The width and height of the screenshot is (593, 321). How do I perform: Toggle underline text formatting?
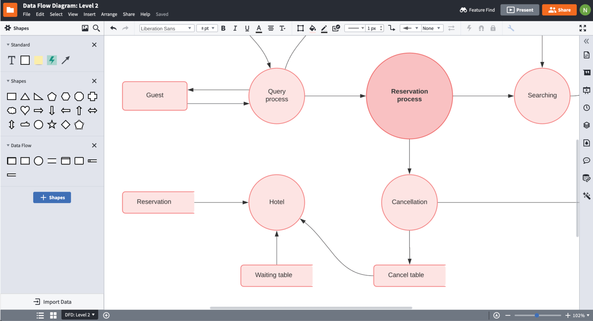pos(247,28)
